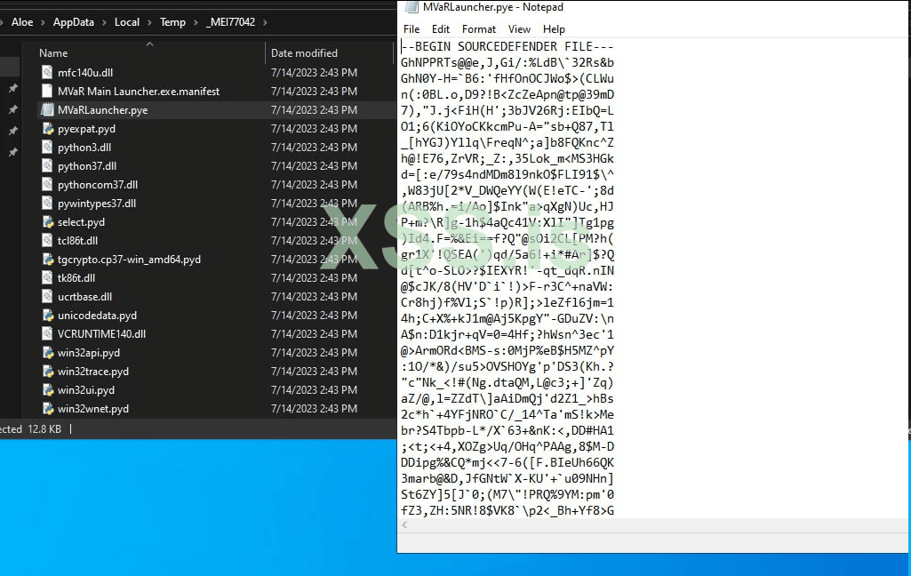911x576 pixels.
Task: Click the tk86t.dll file icon
Action: click(x=47, y=277)
